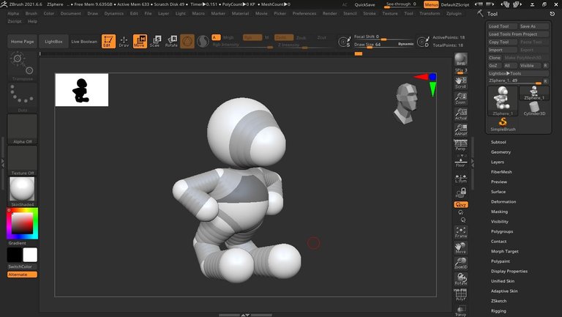Click the Move icon in right shelf
The width and height of the screenshot is (562, 317).
pos(460,247)
